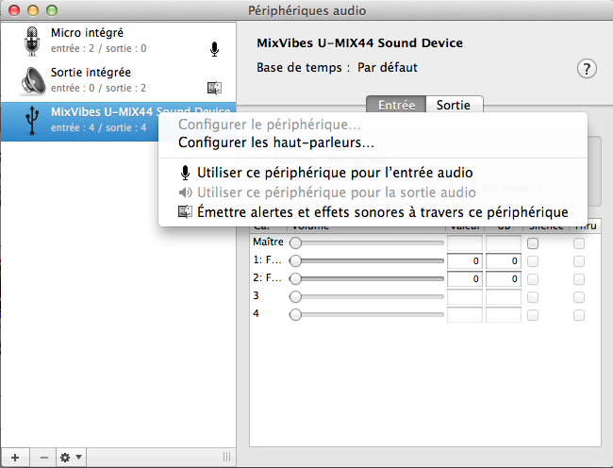Image resolution: width=613 pixels, height=468 pixels.
Task: Toggle Silence checkbox for channel 2
Action: coord(533,279)
